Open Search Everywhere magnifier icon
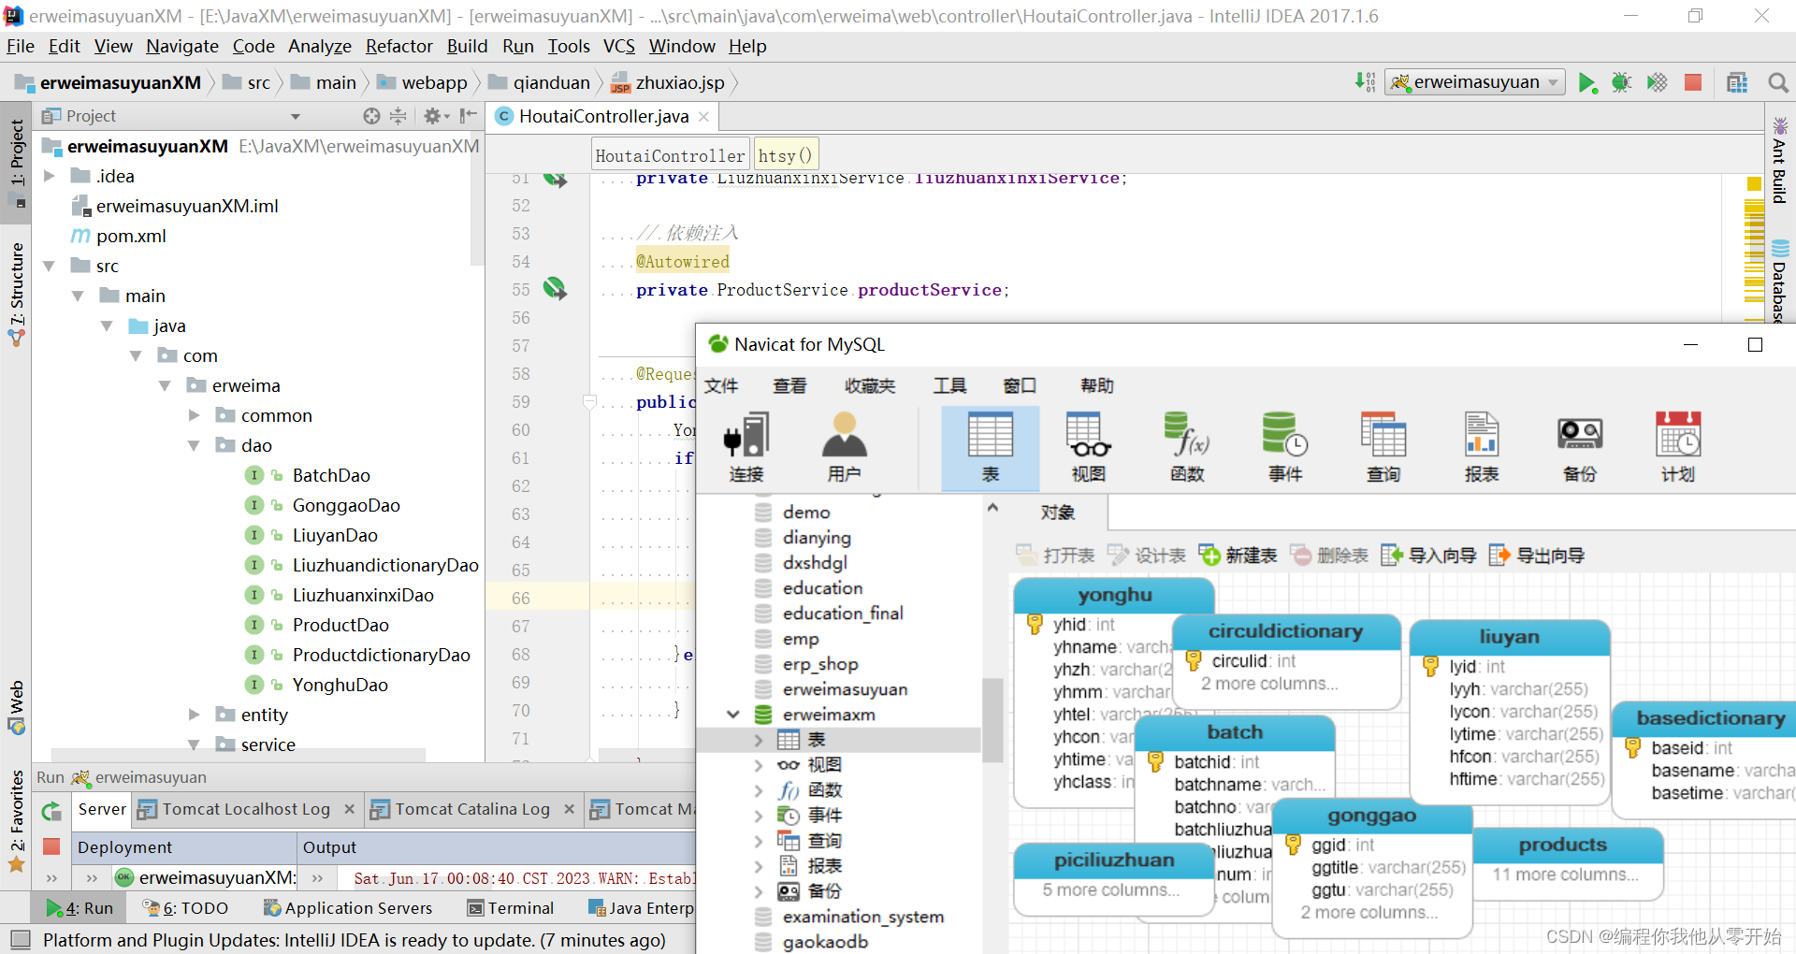The width and height of the screenshot is (1796, 954). [1778, 82]
